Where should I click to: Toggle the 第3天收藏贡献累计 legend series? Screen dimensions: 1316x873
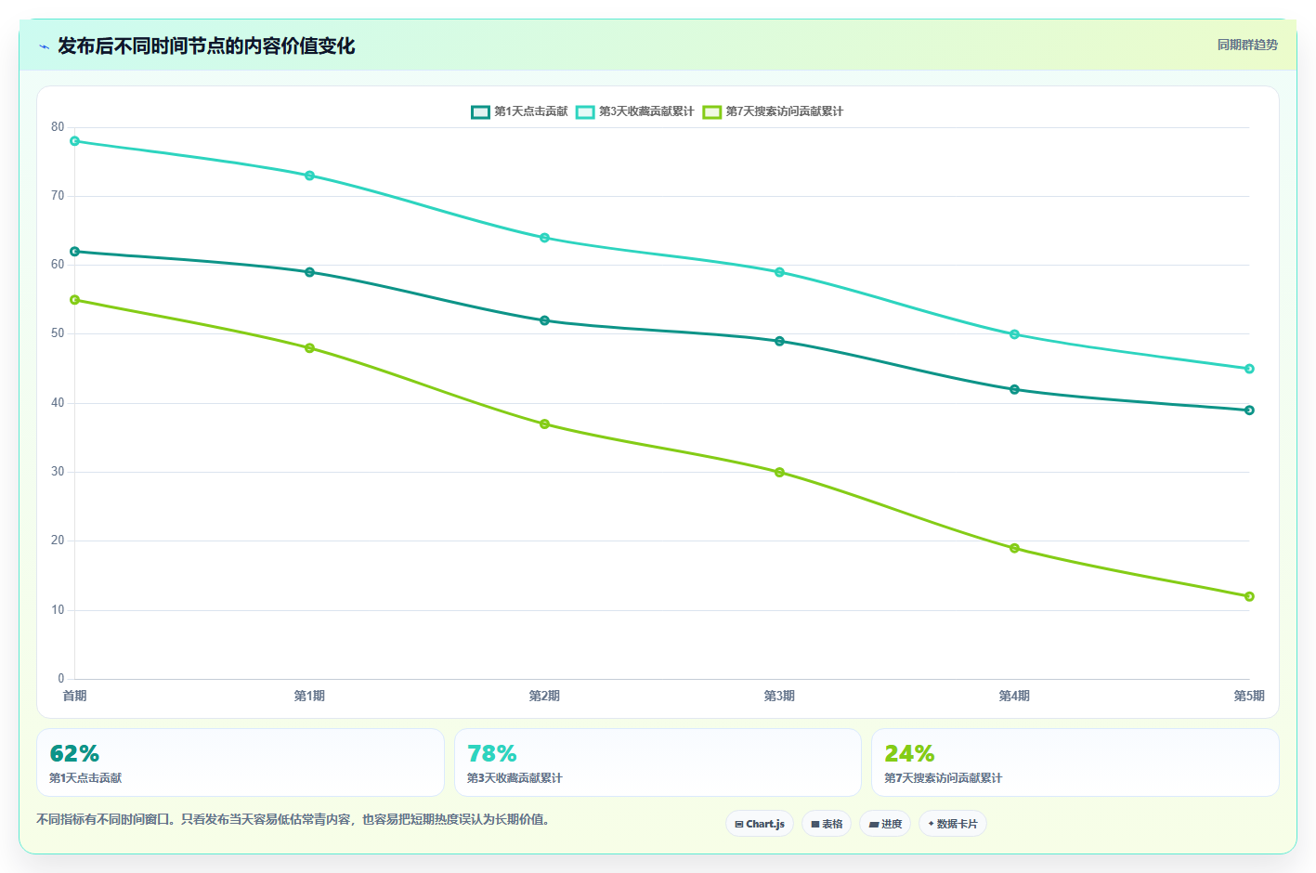(x=635, y=111)
